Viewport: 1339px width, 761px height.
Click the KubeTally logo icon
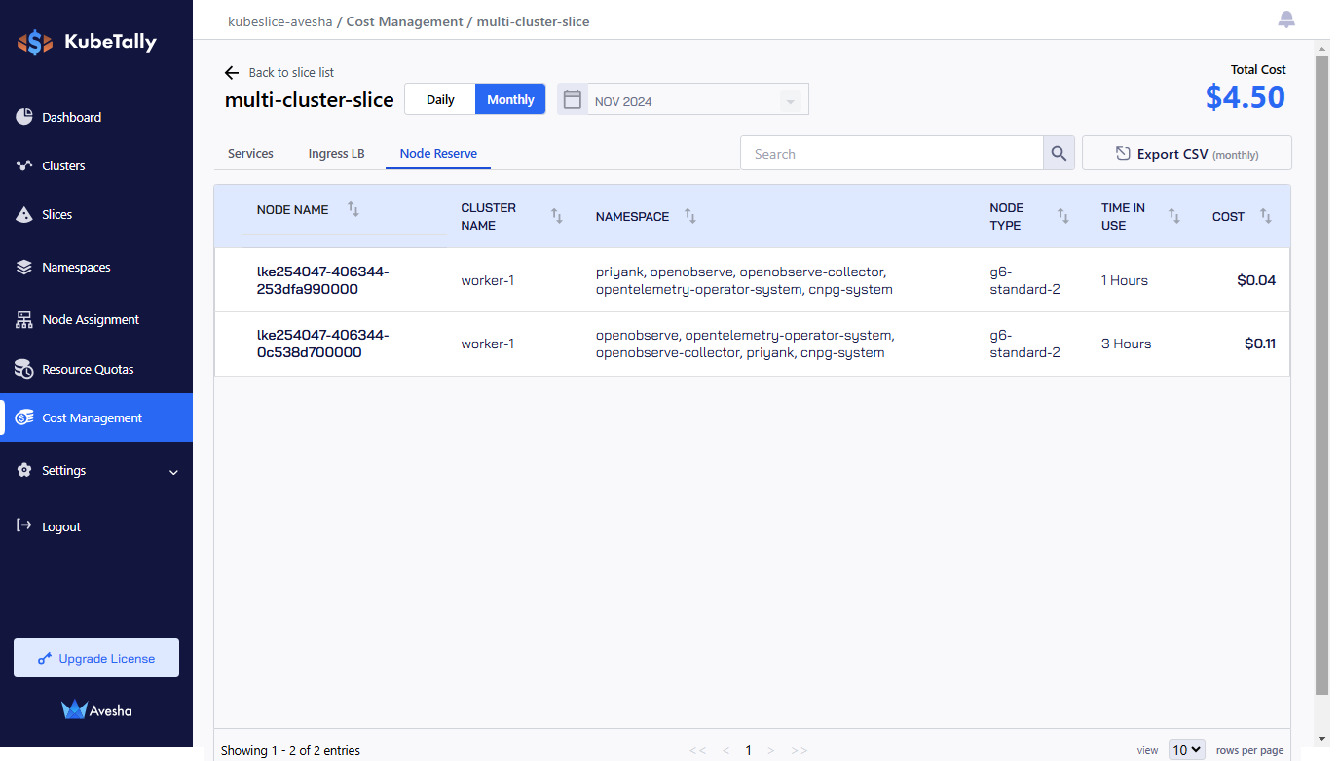35,42
